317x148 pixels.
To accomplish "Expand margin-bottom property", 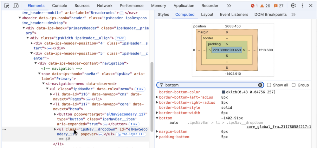I will [157, 132].
